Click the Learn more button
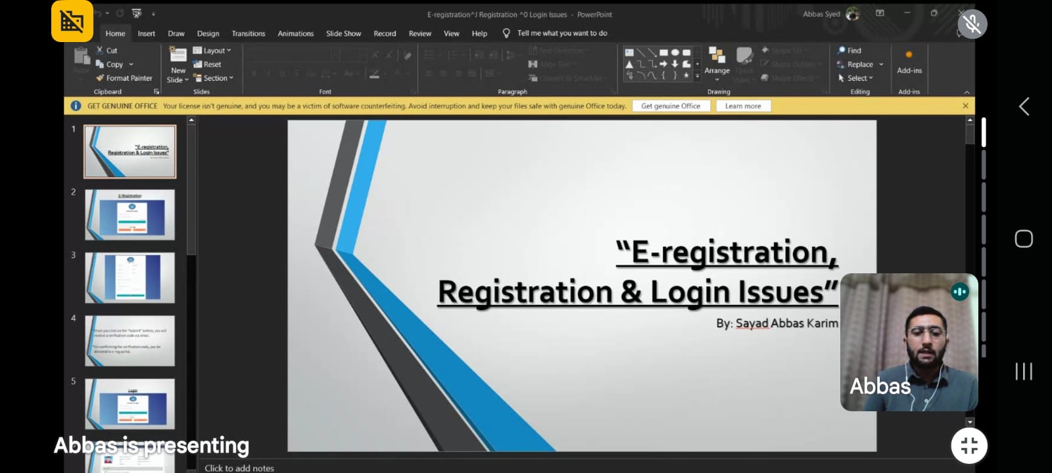This screenshot has width=1052, height=473. 743,106
